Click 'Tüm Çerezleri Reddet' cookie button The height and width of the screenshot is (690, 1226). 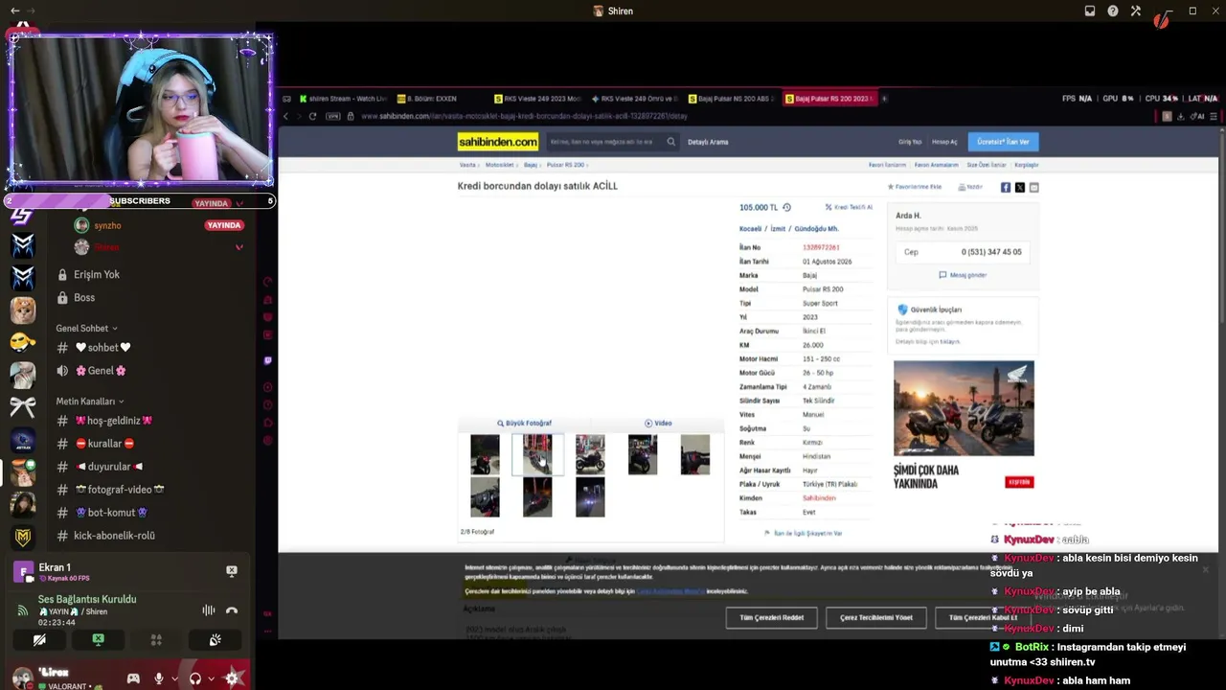pos(771,618)
